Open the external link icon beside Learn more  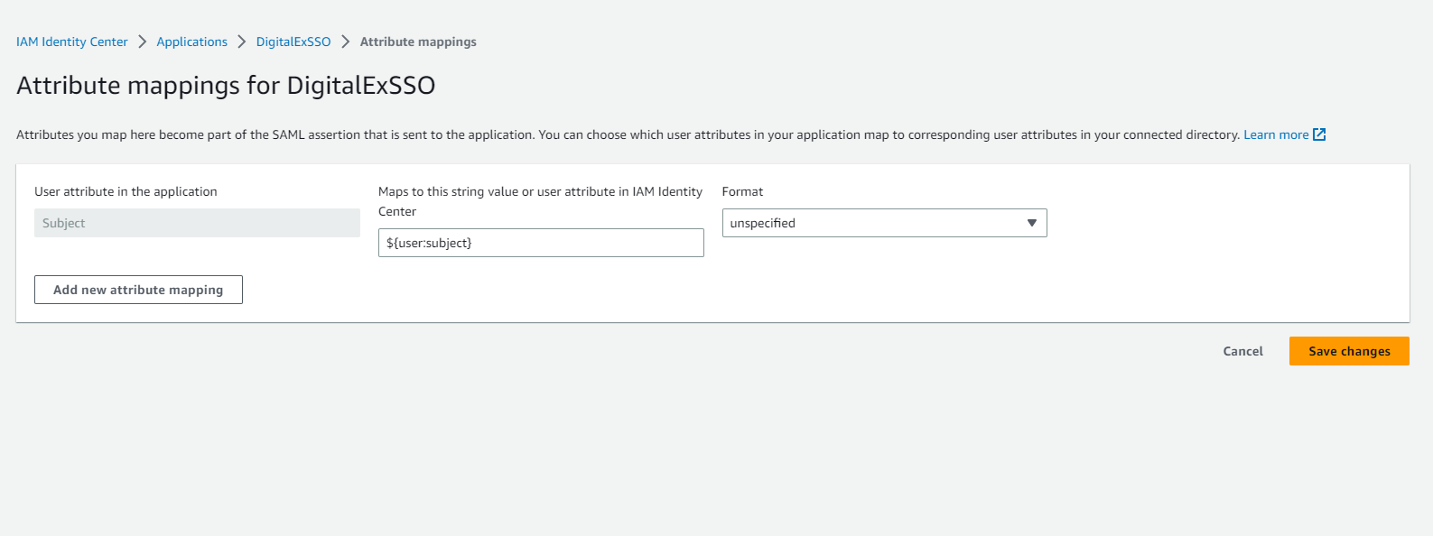pos(1319,134)
